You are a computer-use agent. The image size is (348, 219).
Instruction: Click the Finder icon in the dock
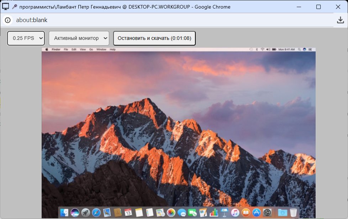tap(64, 213)
